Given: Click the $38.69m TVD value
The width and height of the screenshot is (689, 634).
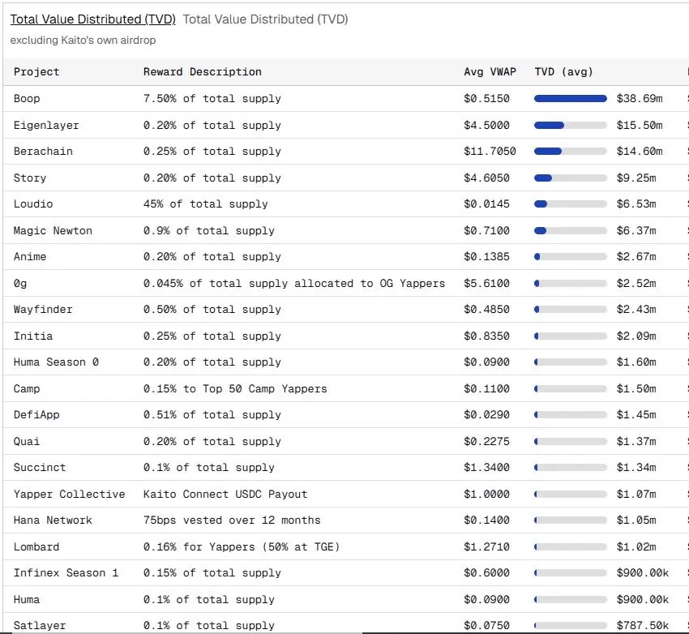Looking at the screenshot, I should [640, 99].
